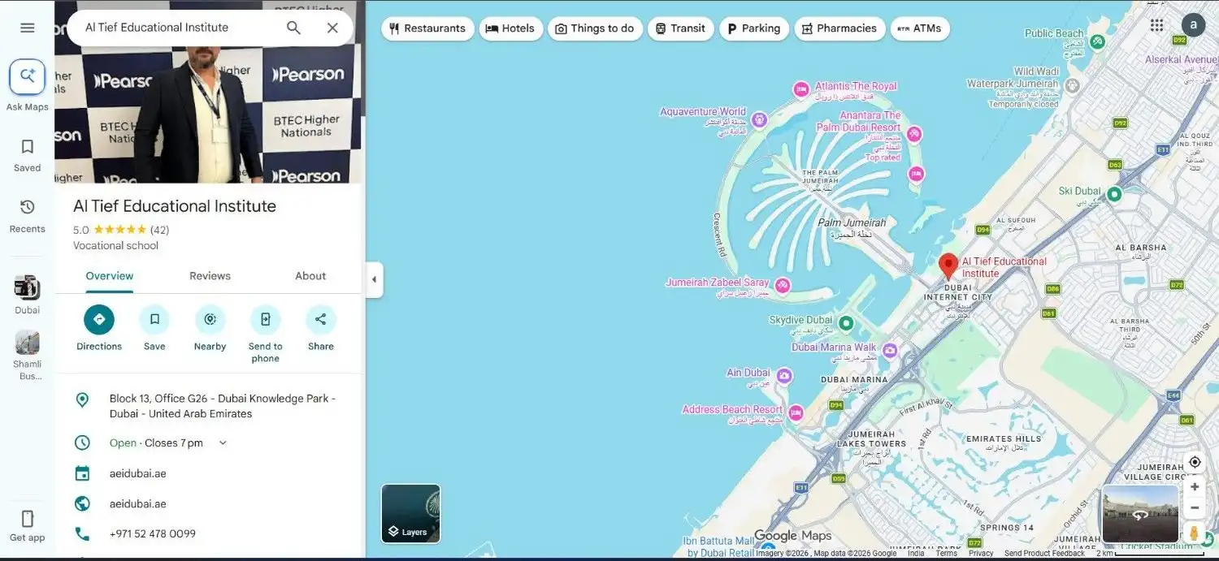Clear search with the X icon
Image resolution: width=1219 pixels, height=561 pixels.
click(332, 28)
